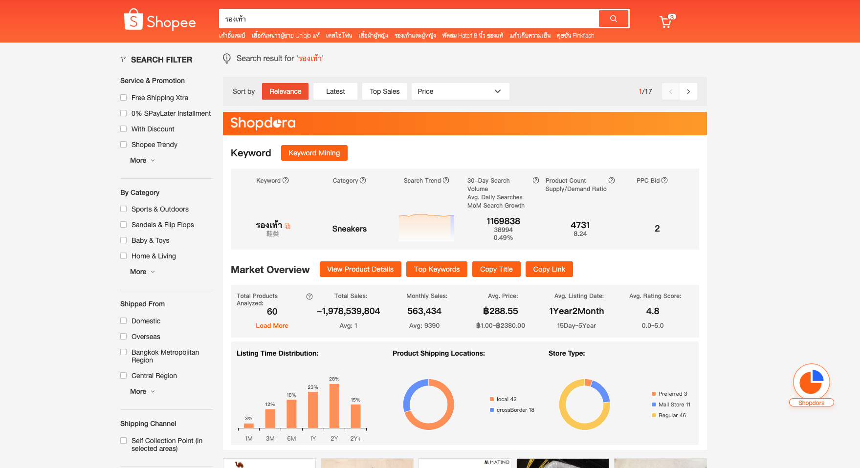Click the floating Shopdora pie chart icon
This screenshot has width=860, height=468.
pyautogui.click(x=811, y=382)
